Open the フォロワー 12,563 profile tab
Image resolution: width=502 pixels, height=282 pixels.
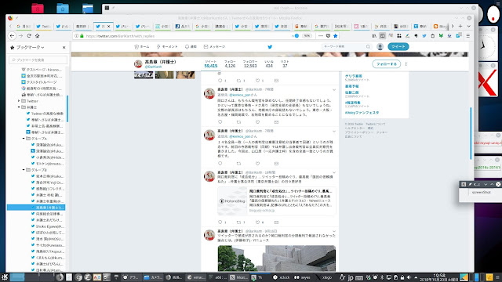[250, 63]
